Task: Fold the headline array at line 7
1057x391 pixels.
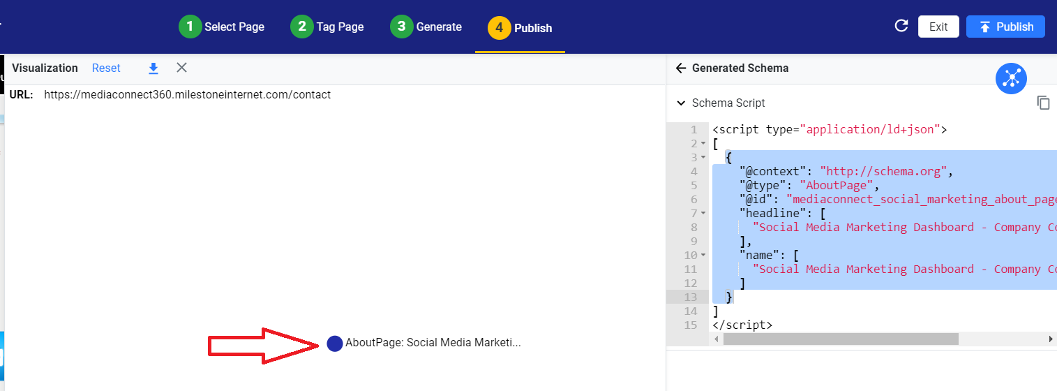Action: 703,213
